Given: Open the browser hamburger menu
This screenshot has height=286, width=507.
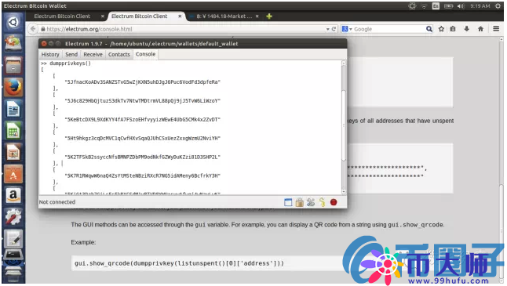Looking at the screenshot, I should coord(496,29).
